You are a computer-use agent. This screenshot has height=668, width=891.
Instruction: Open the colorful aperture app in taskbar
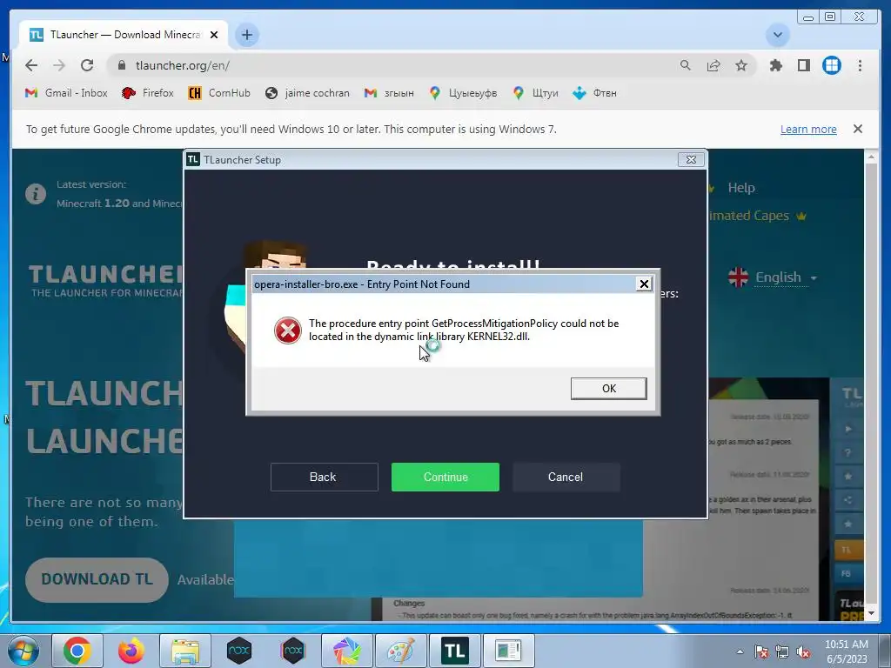(346, 651)
